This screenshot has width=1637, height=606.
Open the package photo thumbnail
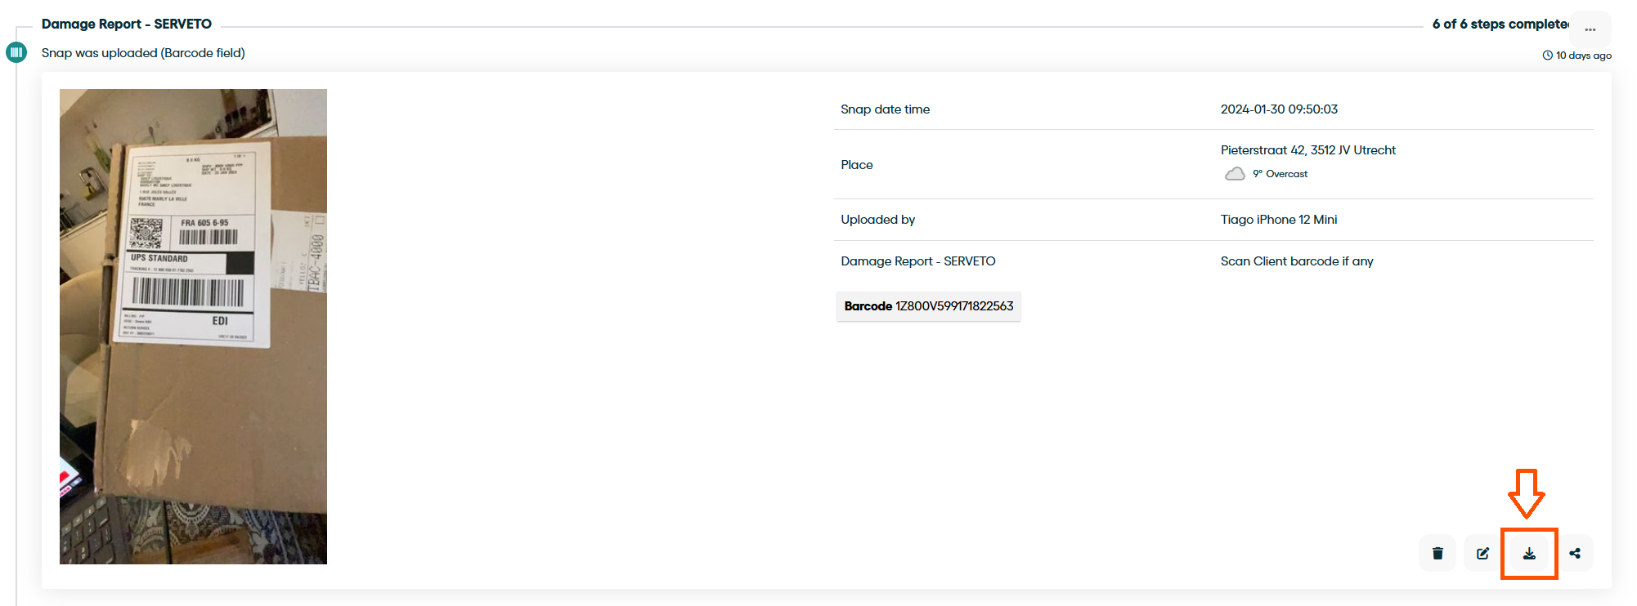click(x=193, y=327)
